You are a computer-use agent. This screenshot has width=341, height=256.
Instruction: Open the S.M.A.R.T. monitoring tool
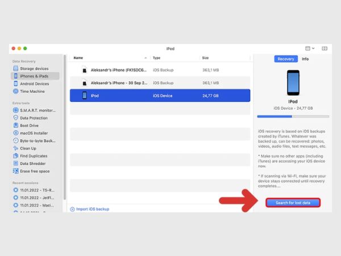tap(36, 109)
